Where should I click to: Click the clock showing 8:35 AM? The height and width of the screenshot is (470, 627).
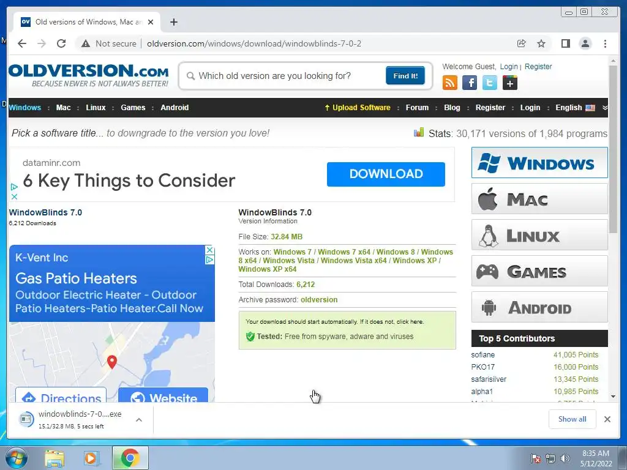click(x=595, y=453)
